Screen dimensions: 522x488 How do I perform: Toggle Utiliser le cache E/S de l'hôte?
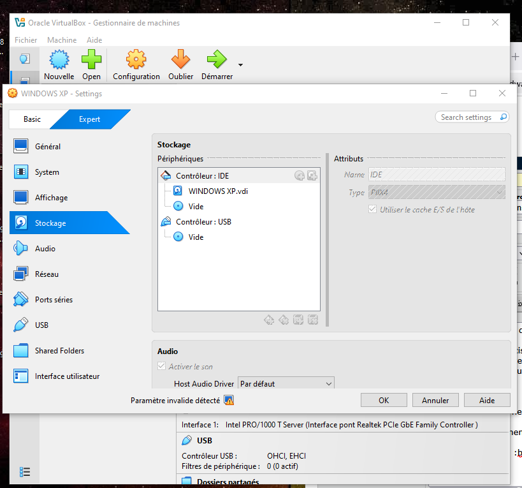[x=373, y=209]
